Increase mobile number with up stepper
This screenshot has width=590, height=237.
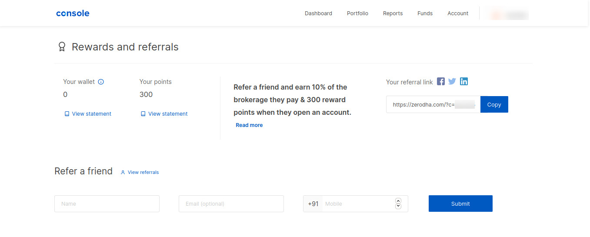click(398, 201)
